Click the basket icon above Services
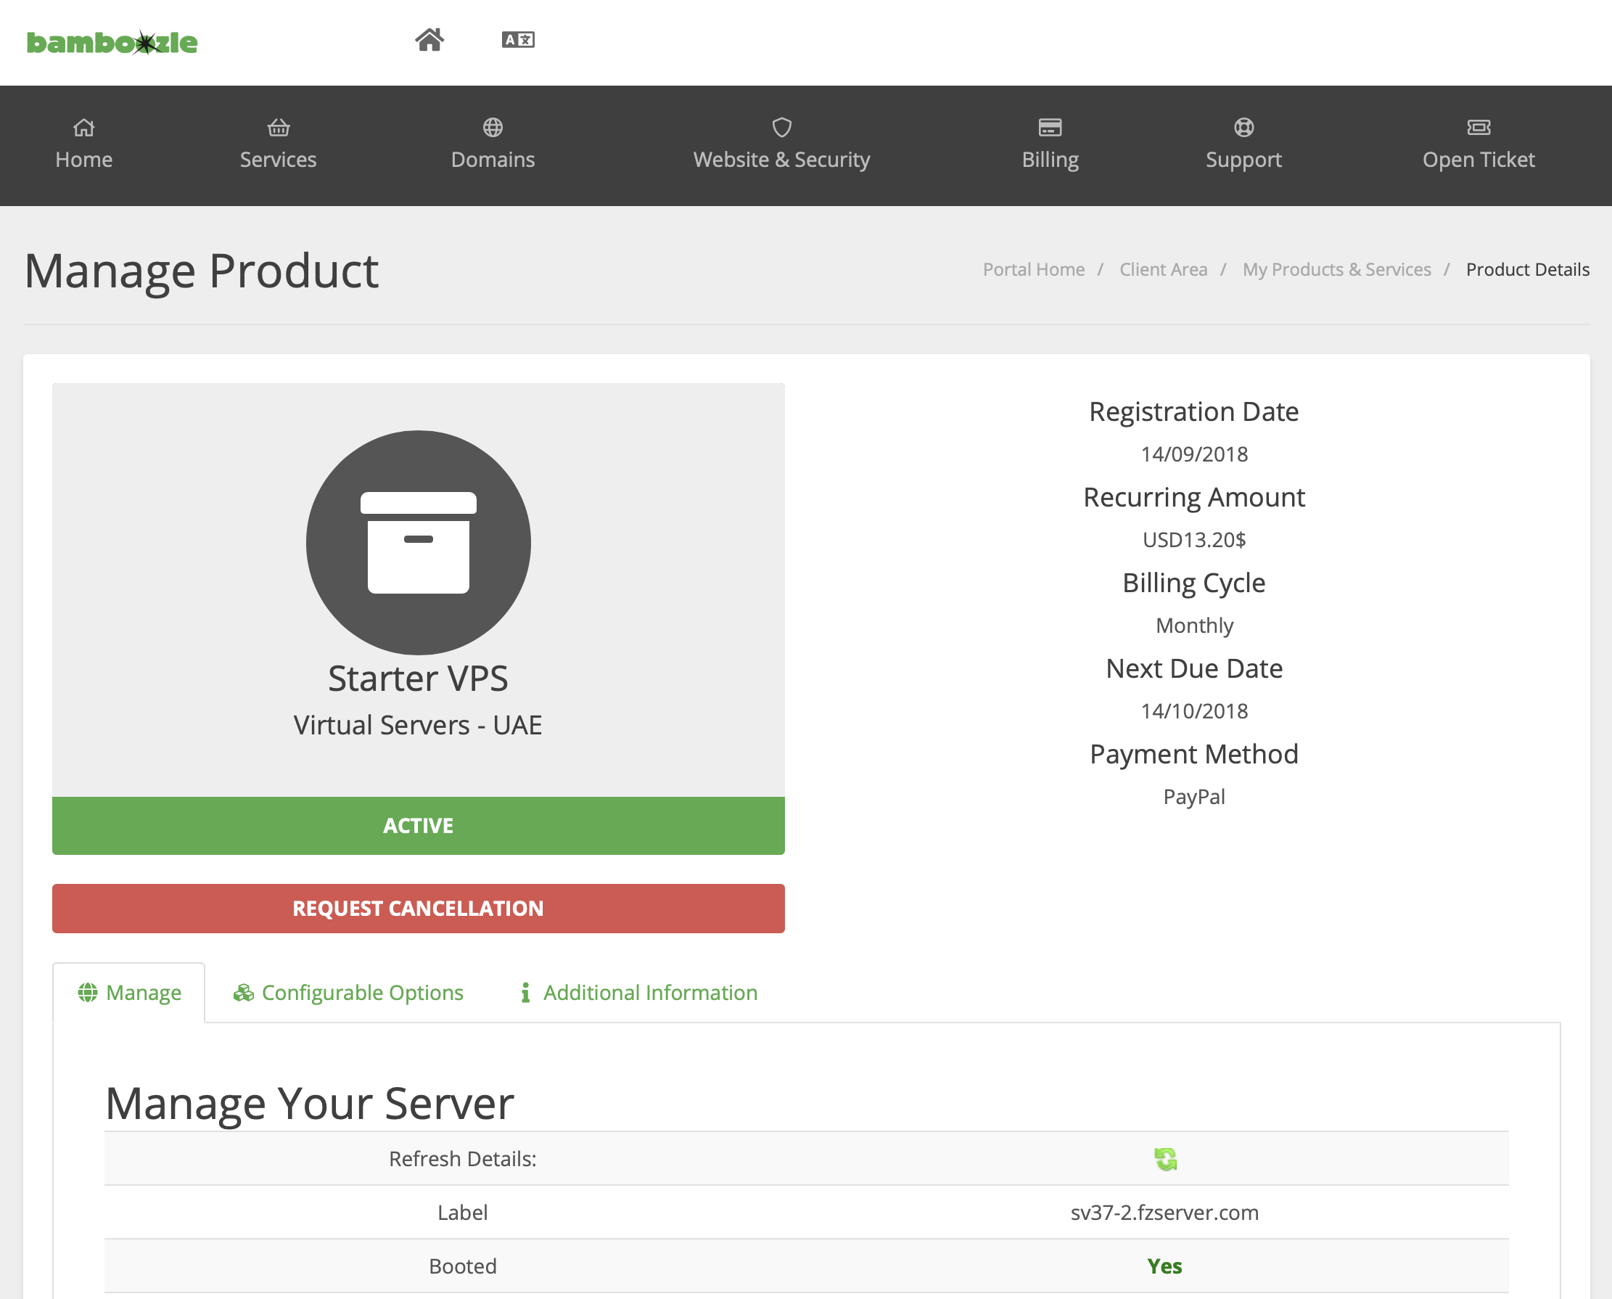The width and height of the screenshot is (1612, 1299). tap(279, 128)
